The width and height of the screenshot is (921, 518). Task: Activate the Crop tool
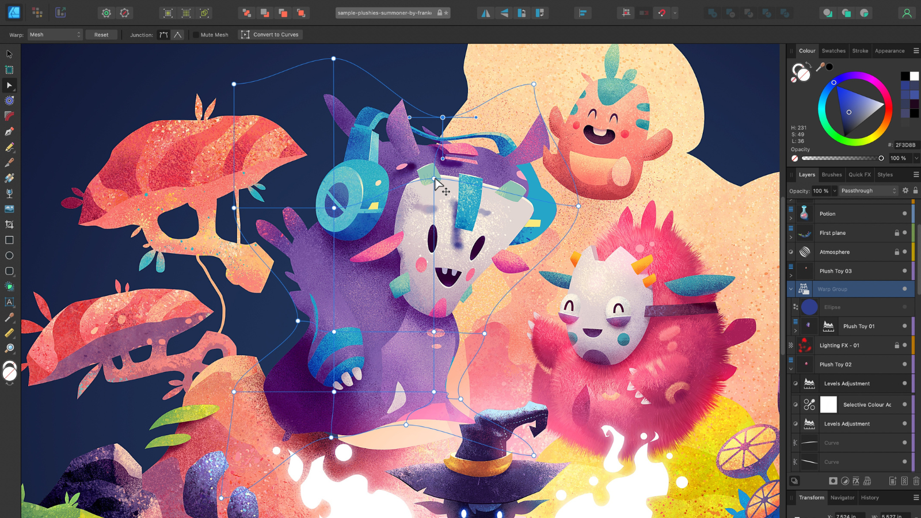(x=9, y=224)
